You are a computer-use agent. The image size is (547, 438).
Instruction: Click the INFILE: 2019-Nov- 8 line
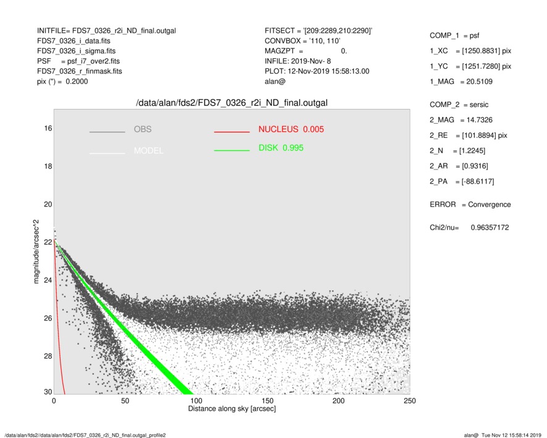(297, 61)
